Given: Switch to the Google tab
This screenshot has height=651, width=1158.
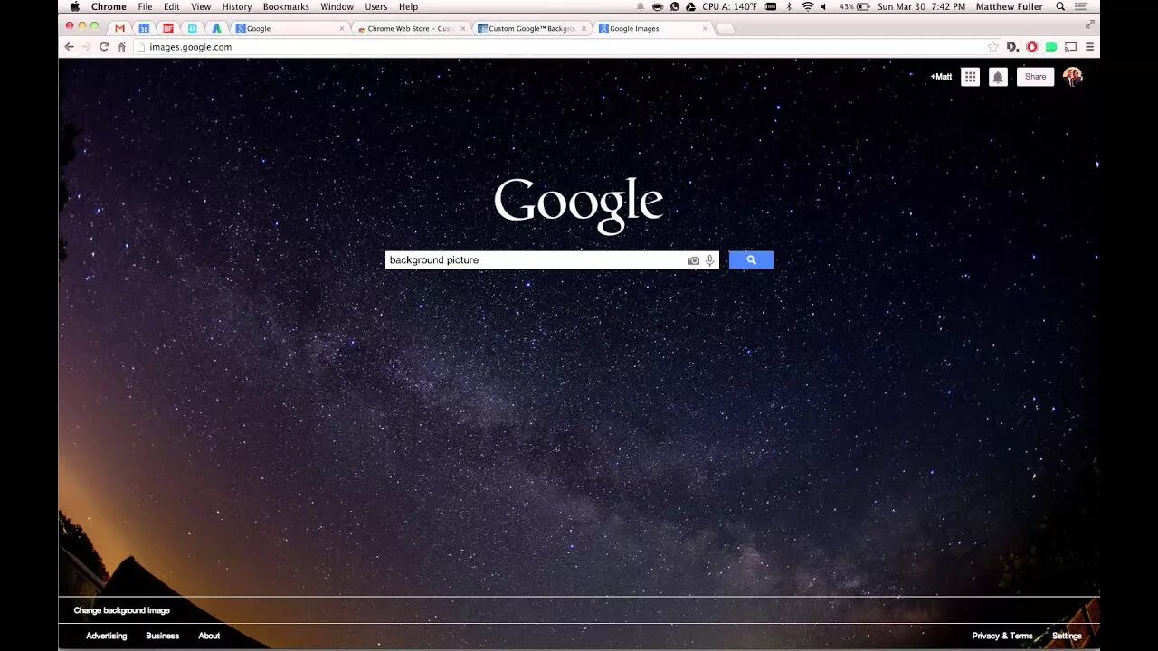Looking at the screenshot, I should click(x=288, y=29).
